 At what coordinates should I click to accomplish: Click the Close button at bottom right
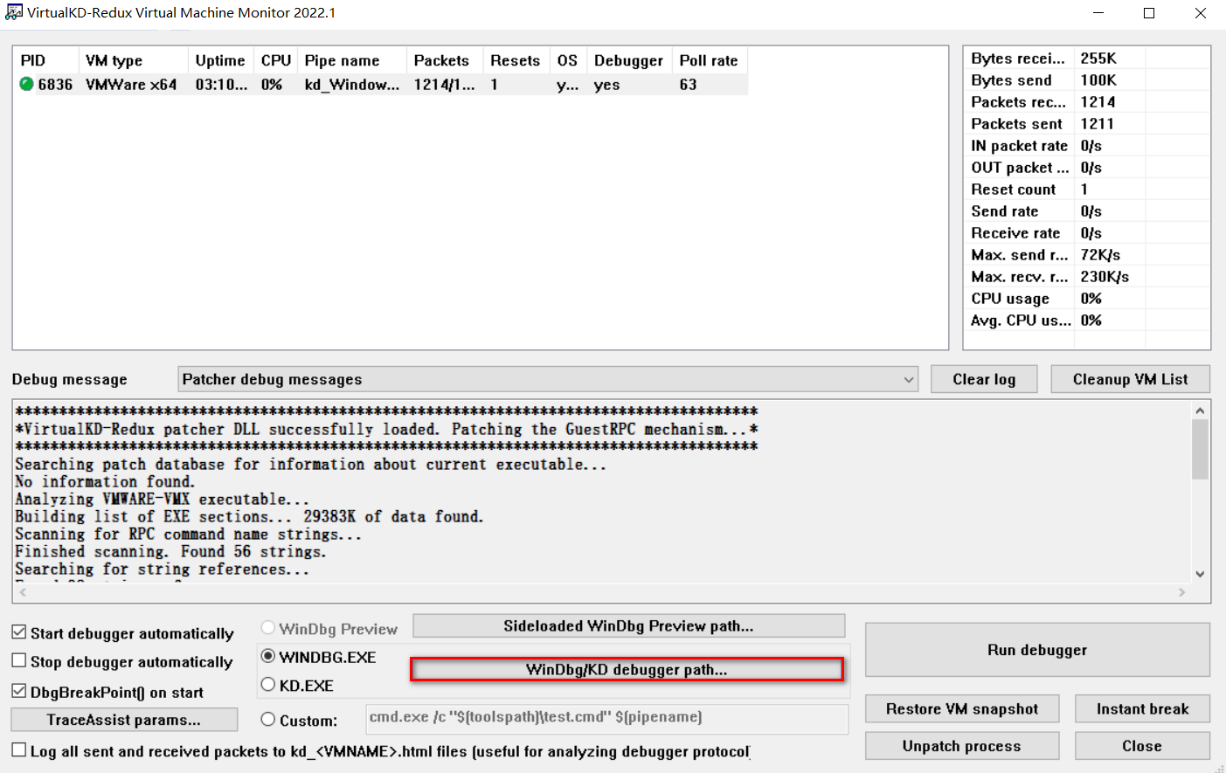(1142, 746)
